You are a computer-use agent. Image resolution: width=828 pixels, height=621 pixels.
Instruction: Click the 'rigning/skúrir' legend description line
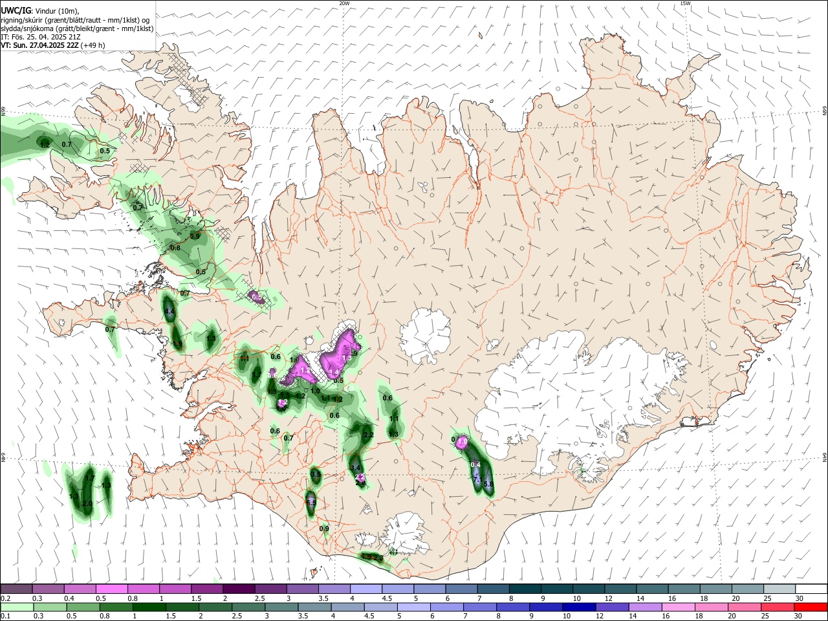click(x=75, y=20)
